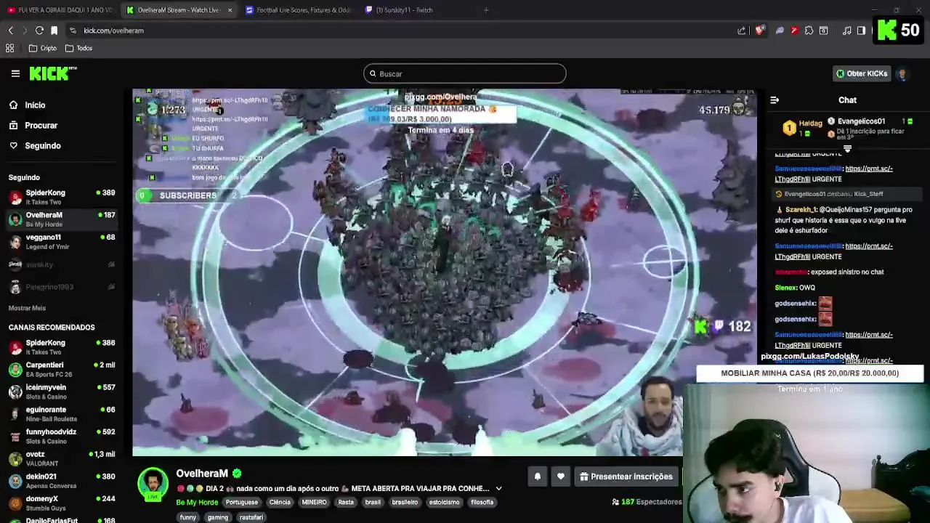This screenshot has height=523, width=930.
Task: Select followed channel veggano11
Action: click(62, 241)
